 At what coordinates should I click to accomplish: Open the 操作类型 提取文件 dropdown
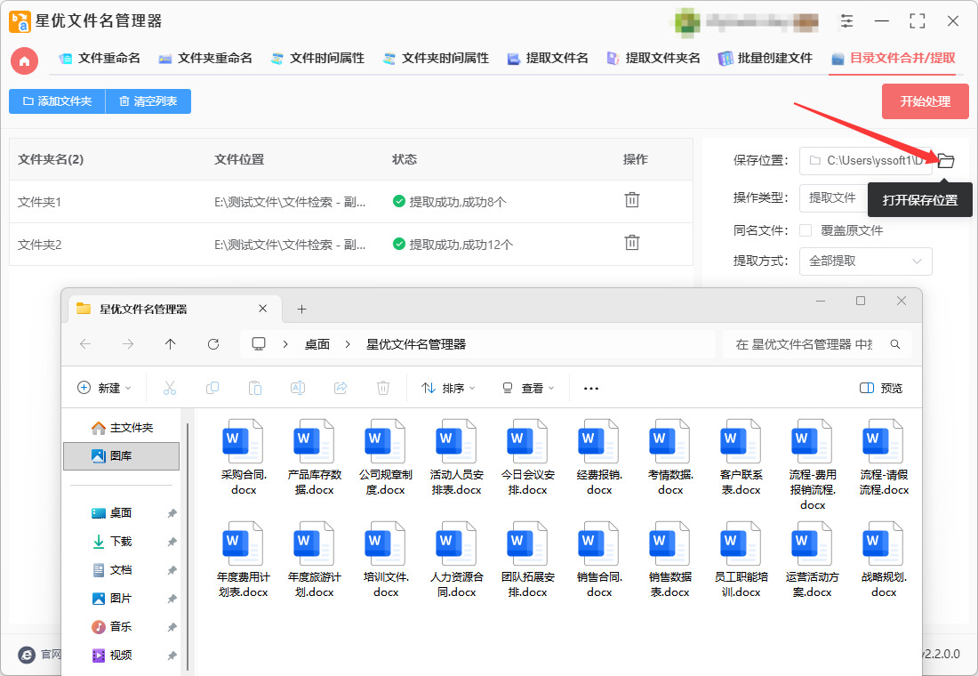[x=833, y=197]
